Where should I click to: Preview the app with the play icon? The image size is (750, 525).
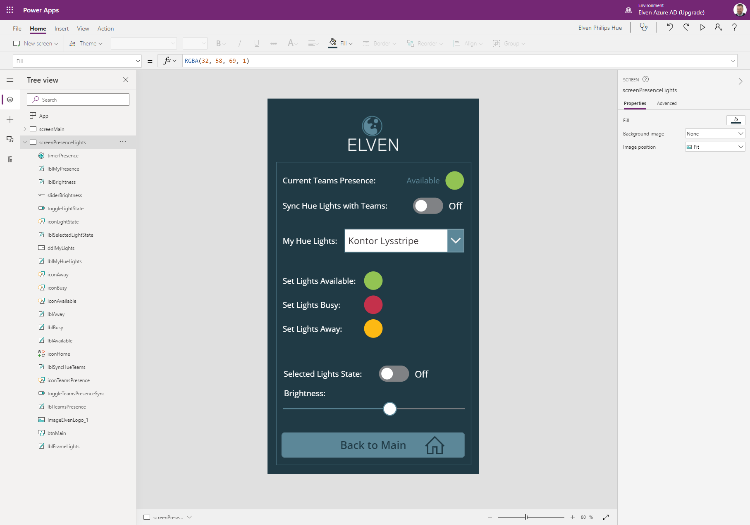coord(702,27)
